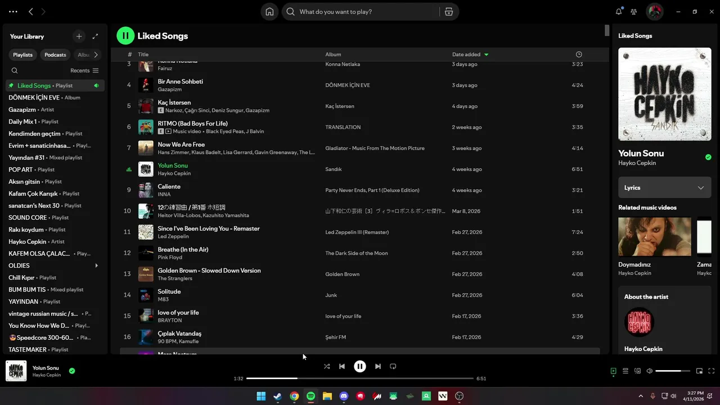Toggle shuffle mode
The height and width of the screenshot is (405, 720).
point(327,366)
